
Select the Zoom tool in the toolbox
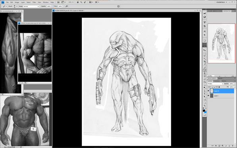[204, 106]
